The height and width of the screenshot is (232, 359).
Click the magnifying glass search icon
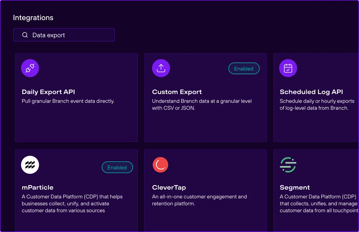pyautogui.click(x=25, y=35)
